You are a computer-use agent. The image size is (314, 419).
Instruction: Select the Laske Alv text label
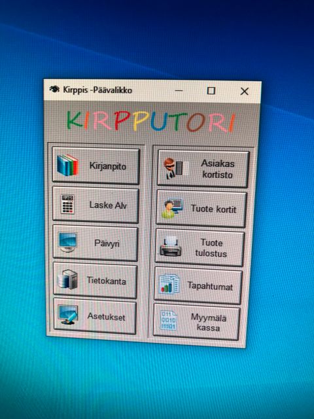click(x=107, y=205)
